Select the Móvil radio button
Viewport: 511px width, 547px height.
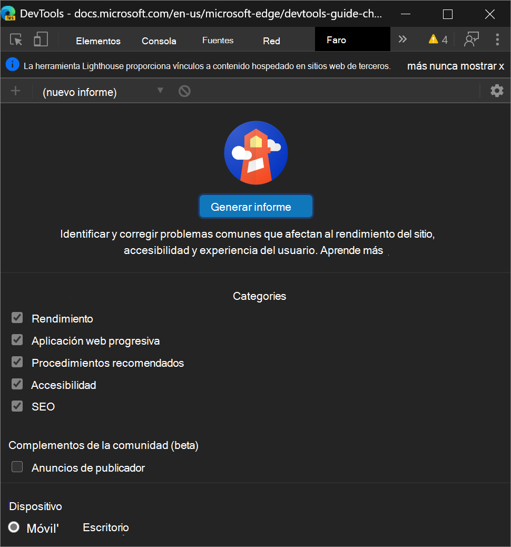point(14,527)
